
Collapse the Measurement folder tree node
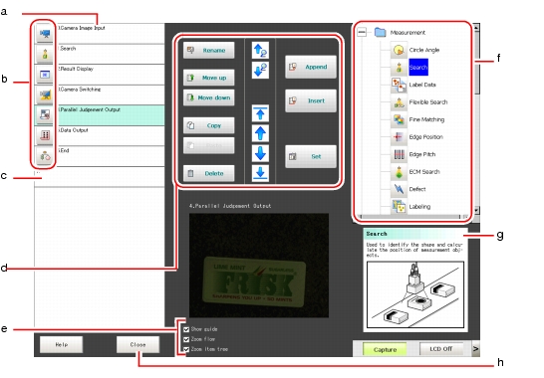pyautogui.click(x=362, y=32)
